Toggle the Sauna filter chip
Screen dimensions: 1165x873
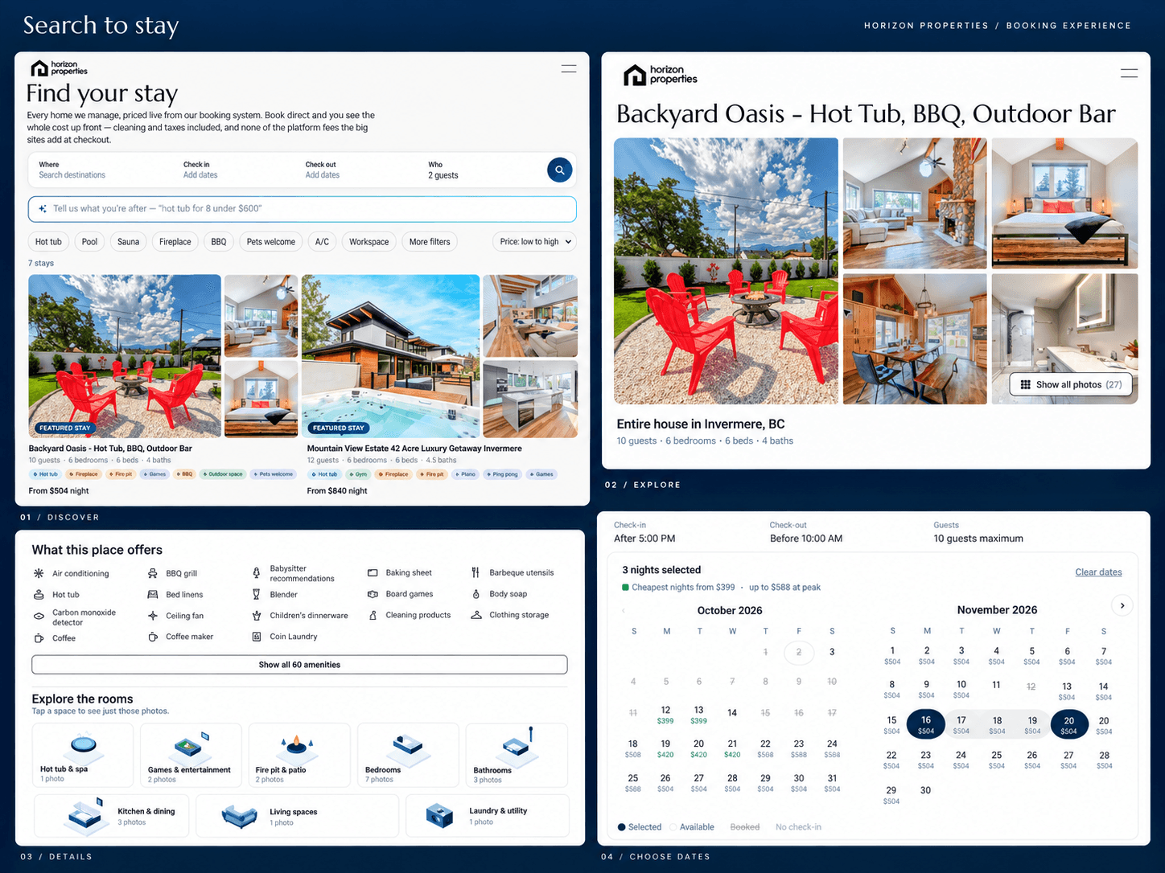[x=128, y=242]
